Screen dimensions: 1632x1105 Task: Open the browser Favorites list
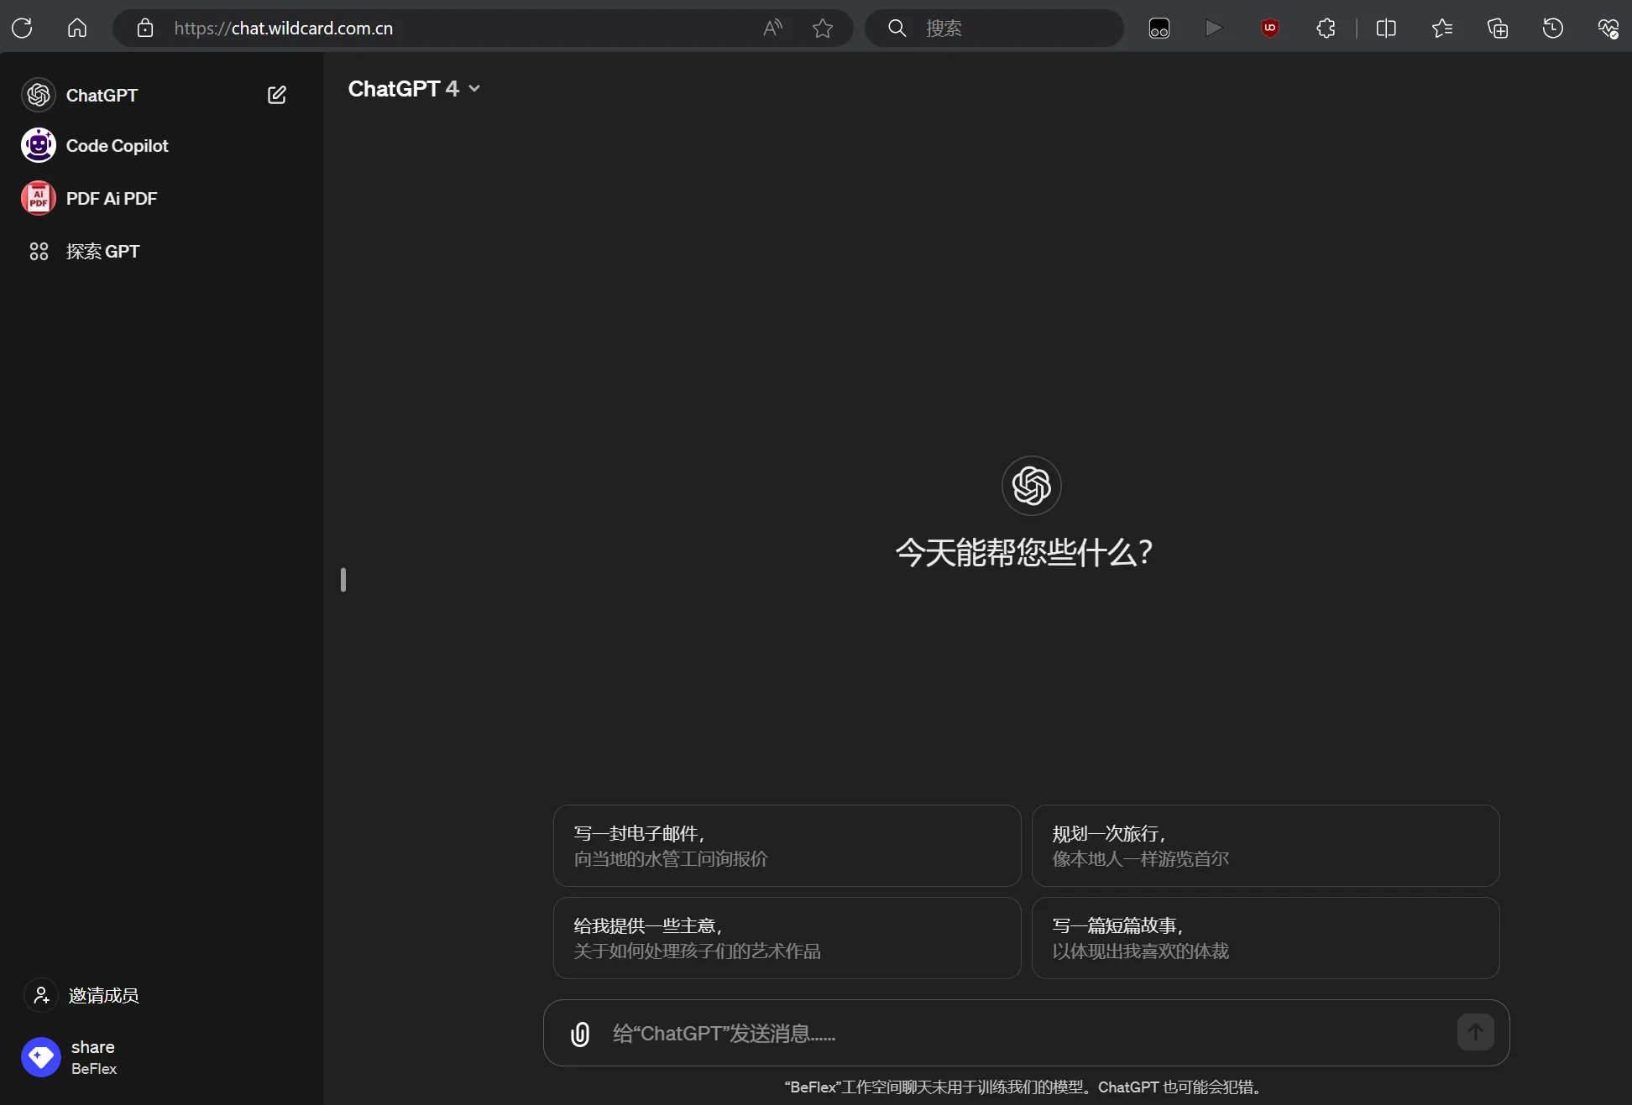[1443, 28]
